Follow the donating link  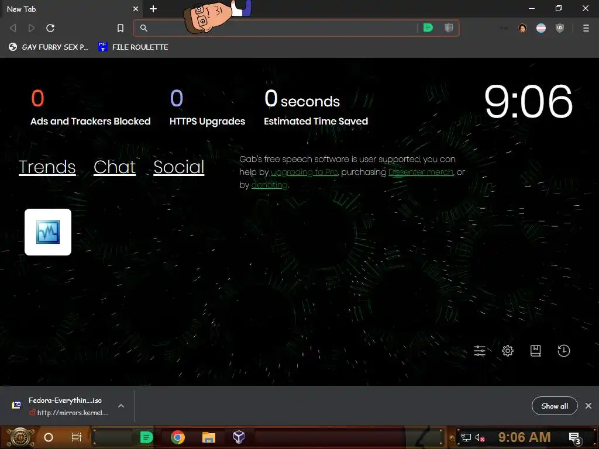pos(269,185)
